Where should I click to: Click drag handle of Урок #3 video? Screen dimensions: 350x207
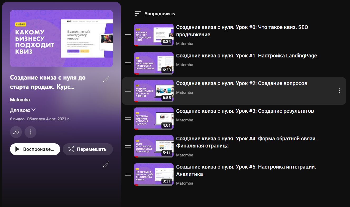click(x=128, y=119)
